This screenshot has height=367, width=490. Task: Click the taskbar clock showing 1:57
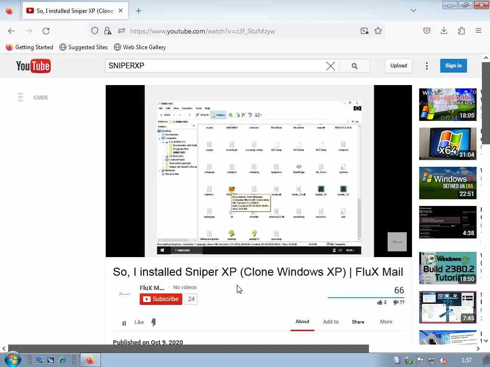click(466, 360)
